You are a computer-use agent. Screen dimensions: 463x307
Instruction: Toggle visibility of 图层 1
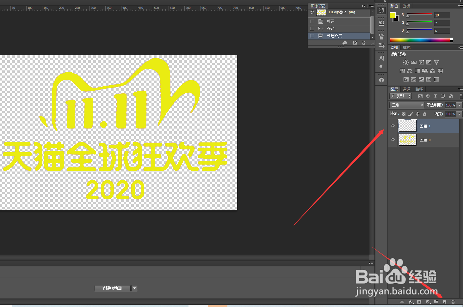coord(393,126)
